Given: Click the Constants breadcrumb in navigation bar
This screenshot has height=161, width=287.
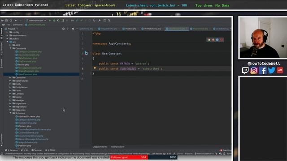Looking at the screenshot, I should [17, 25].
